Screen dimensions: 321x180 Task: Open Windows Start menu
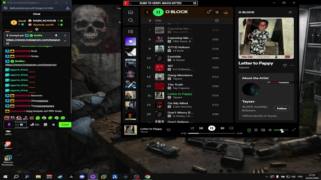point(5,176)
